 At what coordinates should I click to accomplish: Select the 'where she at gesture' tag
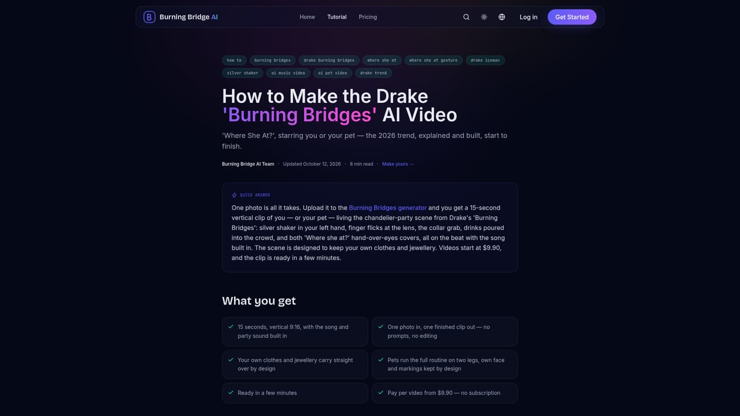(434, 60)
